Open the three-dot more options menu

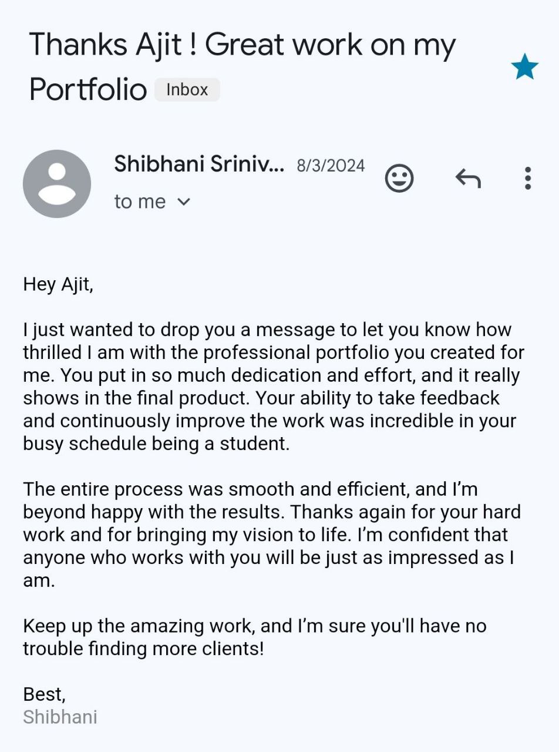coord(528,178)
